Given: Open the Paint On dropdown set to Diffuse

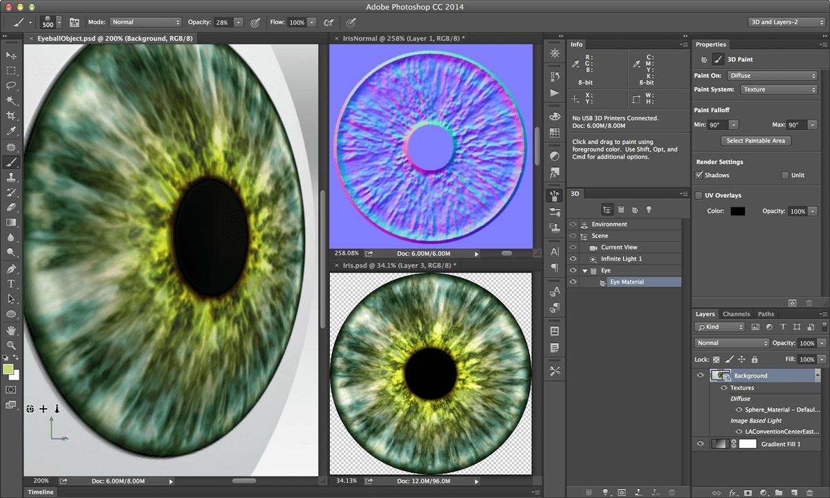Looking at the screenshot, I should (773, 75).
